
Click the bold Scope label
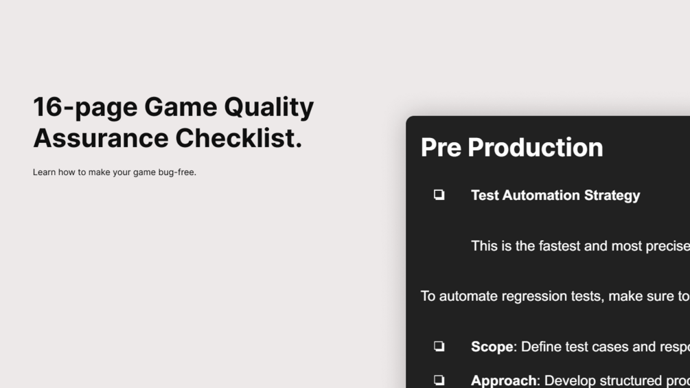click(492, 347)
